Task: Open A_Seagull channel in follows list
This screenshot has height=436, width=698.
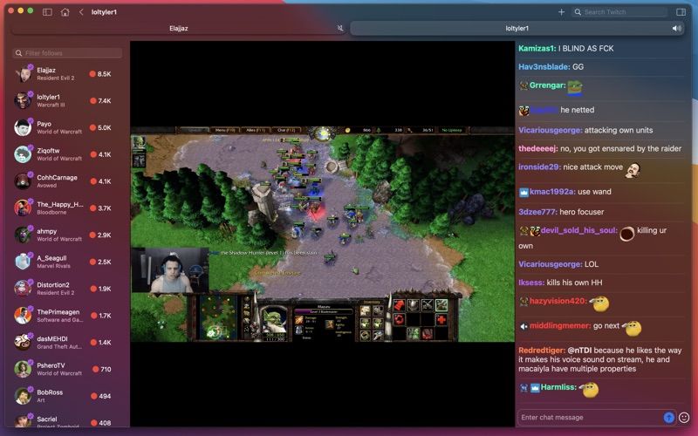Action: (x=67, y=262)
